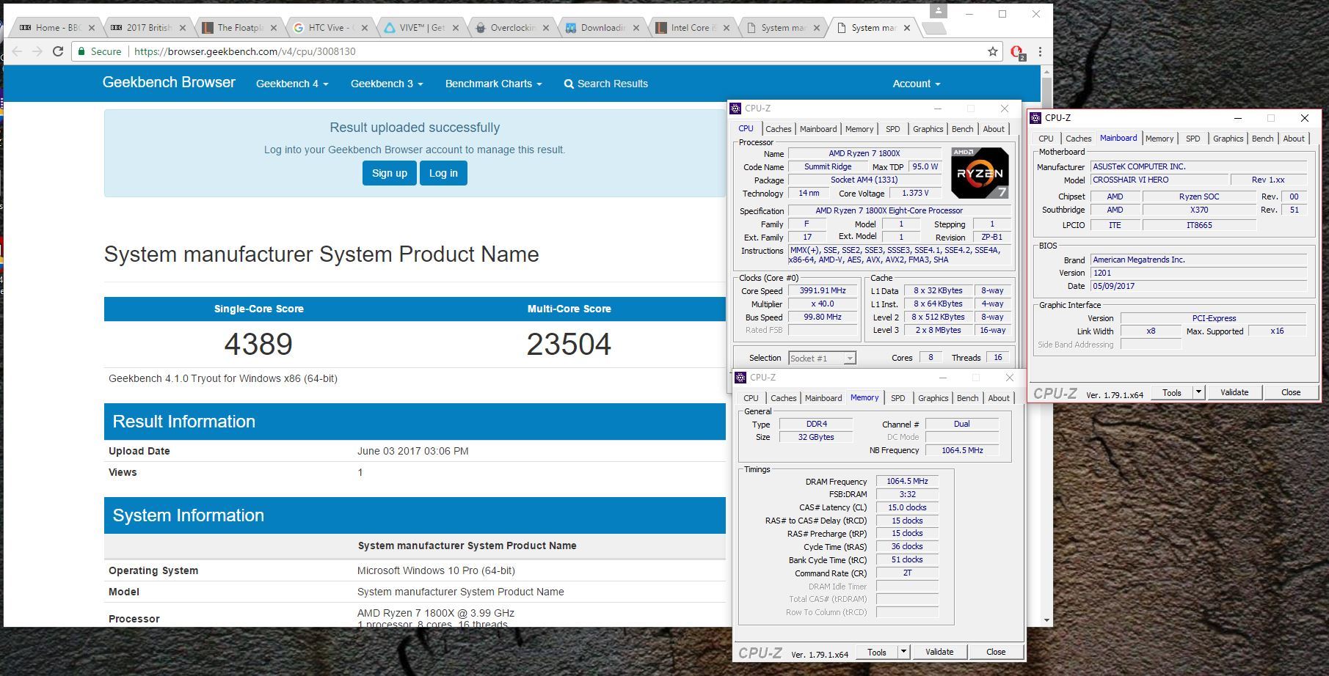Click the Ryzen 7 logo in CPU-Z
The image size is (1329, 676).
pyautogui.click(x=980, y=173)
